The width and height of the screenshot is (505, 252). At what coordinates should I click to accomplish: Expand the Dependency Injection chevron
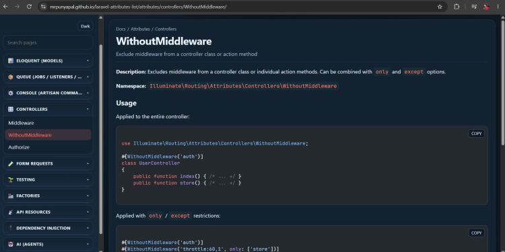click(88, 228)
